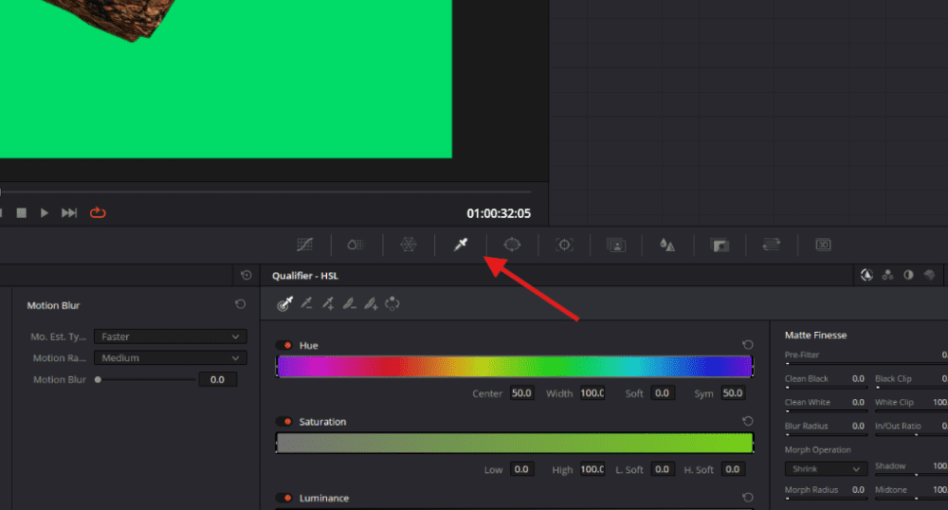Click the Hue Center value field
Image resolution: width=948 pixels, height=510 pixels.
click(521, 393)
